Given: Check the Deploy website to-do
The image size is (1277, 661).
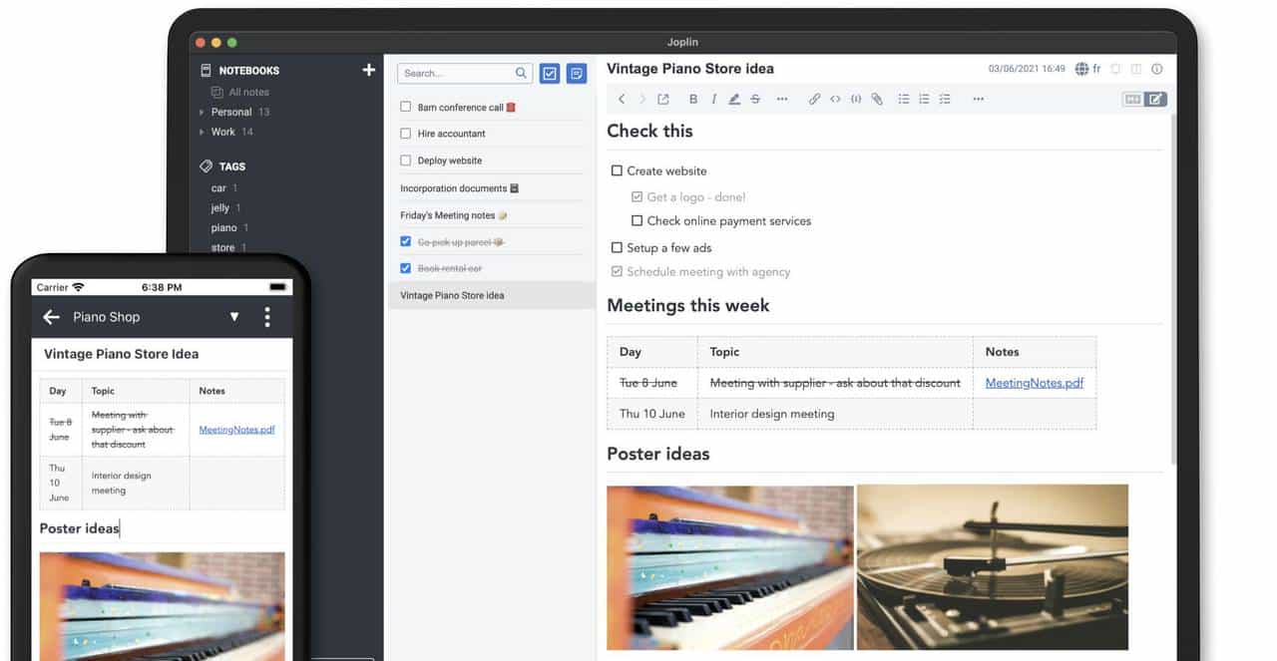Looking at the screenshot, I should click(x=405, y=161).
